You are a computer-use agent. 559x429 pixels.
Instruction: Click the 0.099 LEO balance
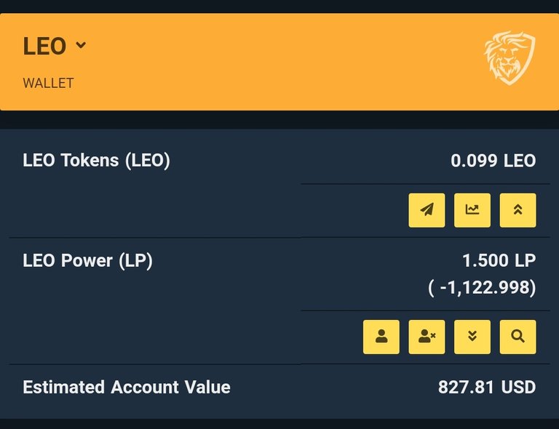click(x=493, y=161)
